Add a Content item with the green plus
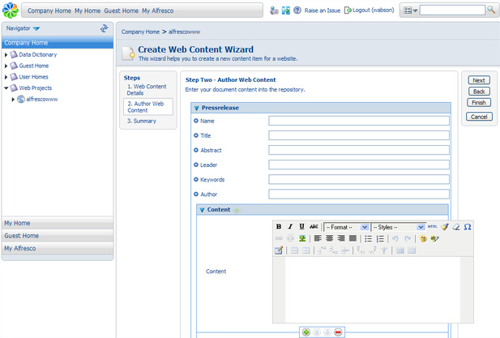 [306, 332]
